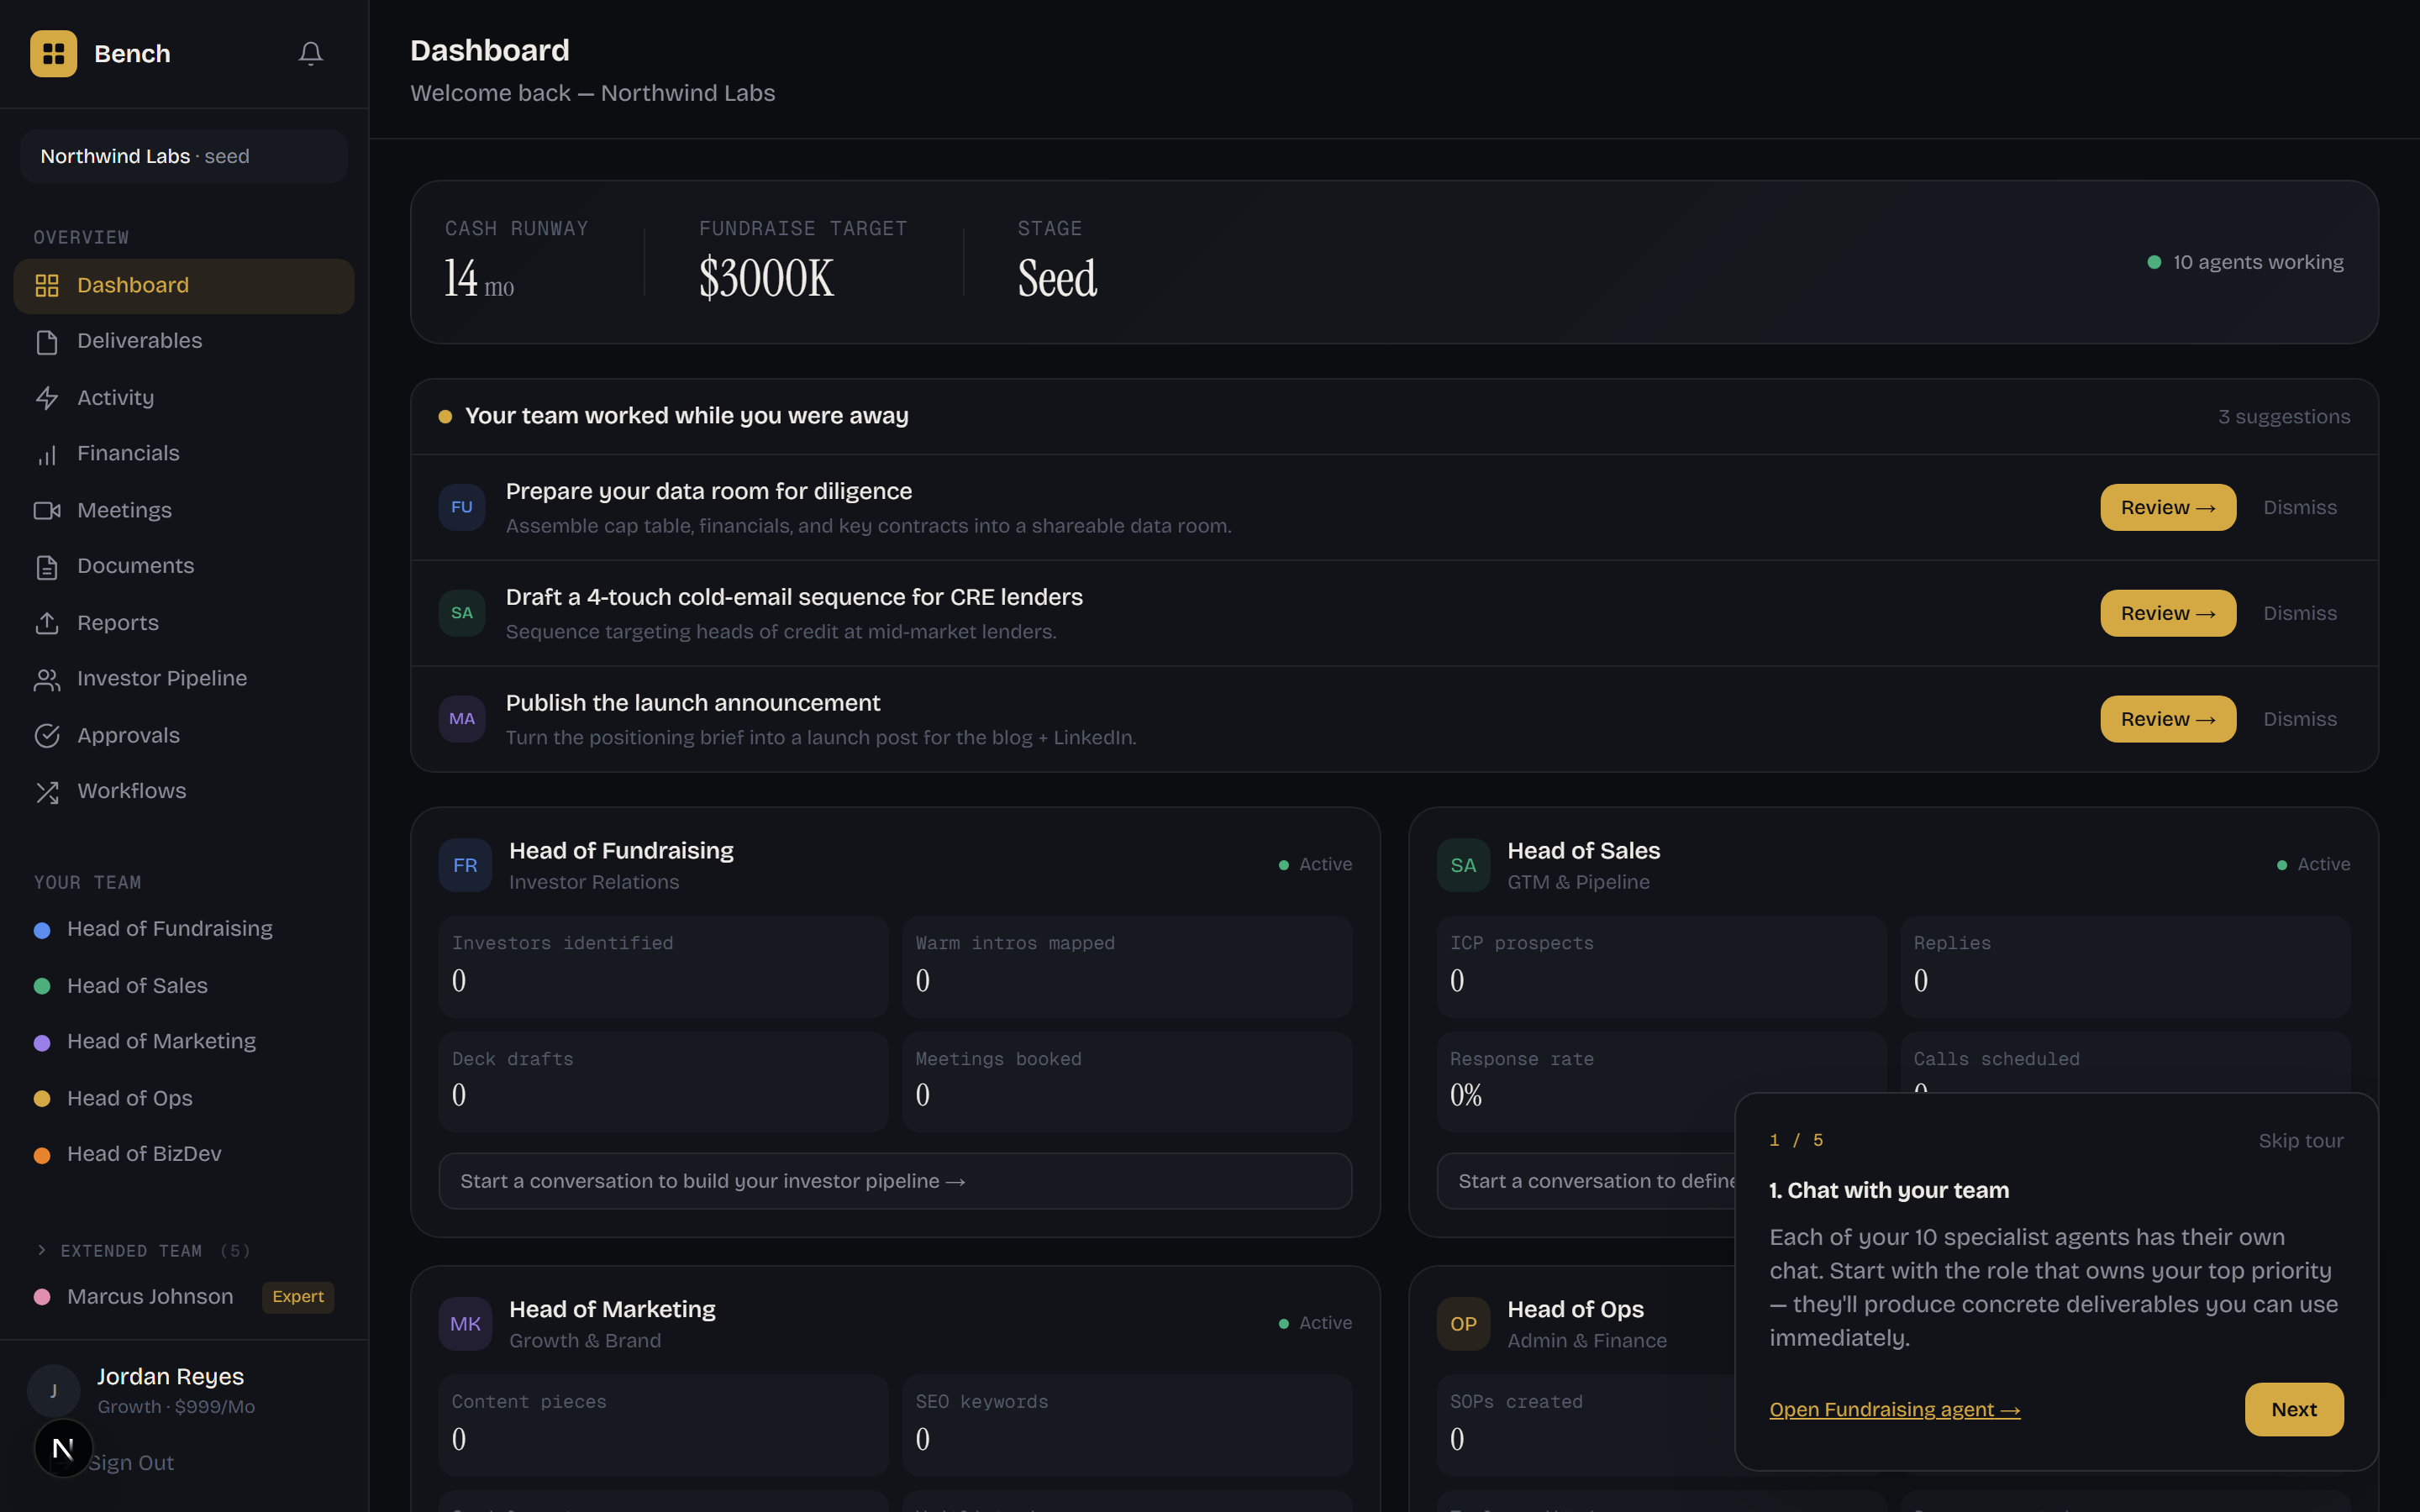Open Investor Pipeline
Viewport: 2420px width, 1512px height.
pos(184,680)
